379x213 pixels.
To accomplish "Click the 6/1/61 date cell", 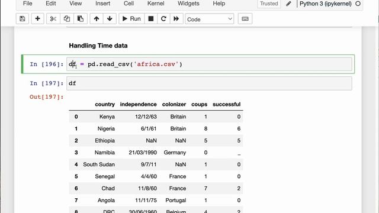I will tap(149, 128).
